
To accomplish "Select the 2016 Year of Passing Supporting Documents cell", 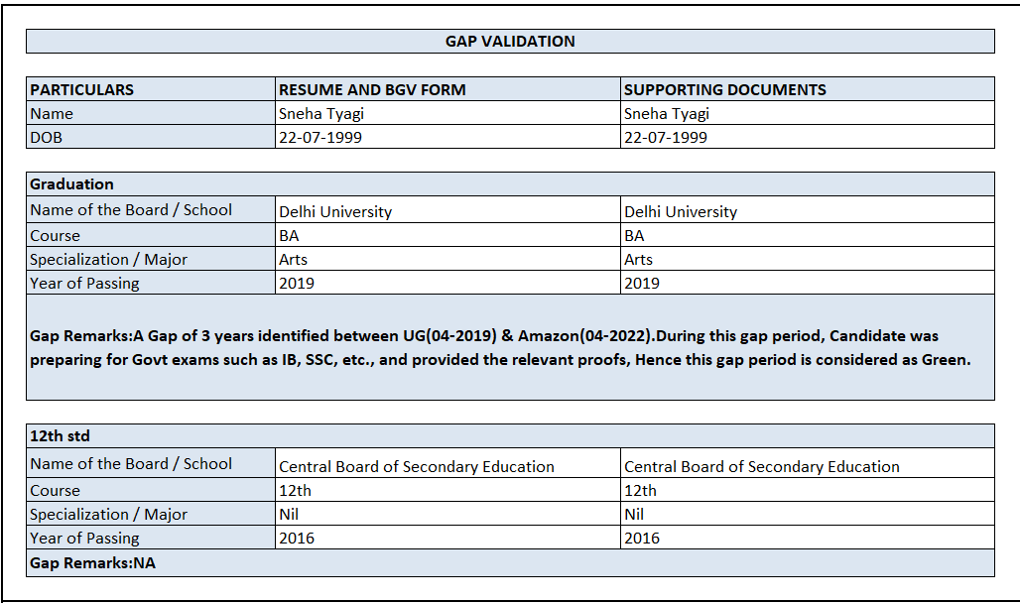I will [x=808, y=538].
